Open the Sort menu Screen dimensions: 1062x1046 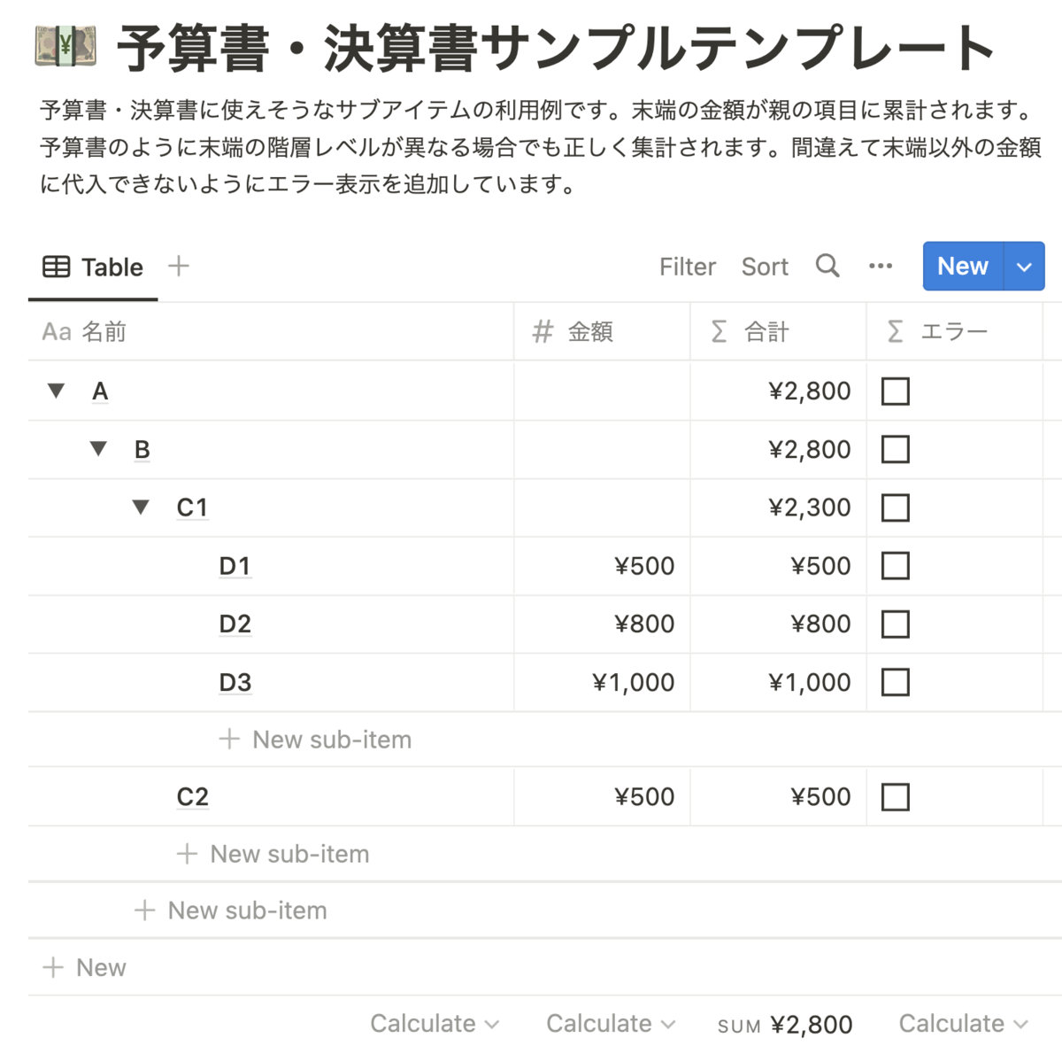[x=765, y=266]
